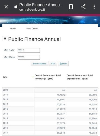Go to the Home menu item
Image resolution: width=100 pixels, height=136 pixels.
click(x=12, y=29)
